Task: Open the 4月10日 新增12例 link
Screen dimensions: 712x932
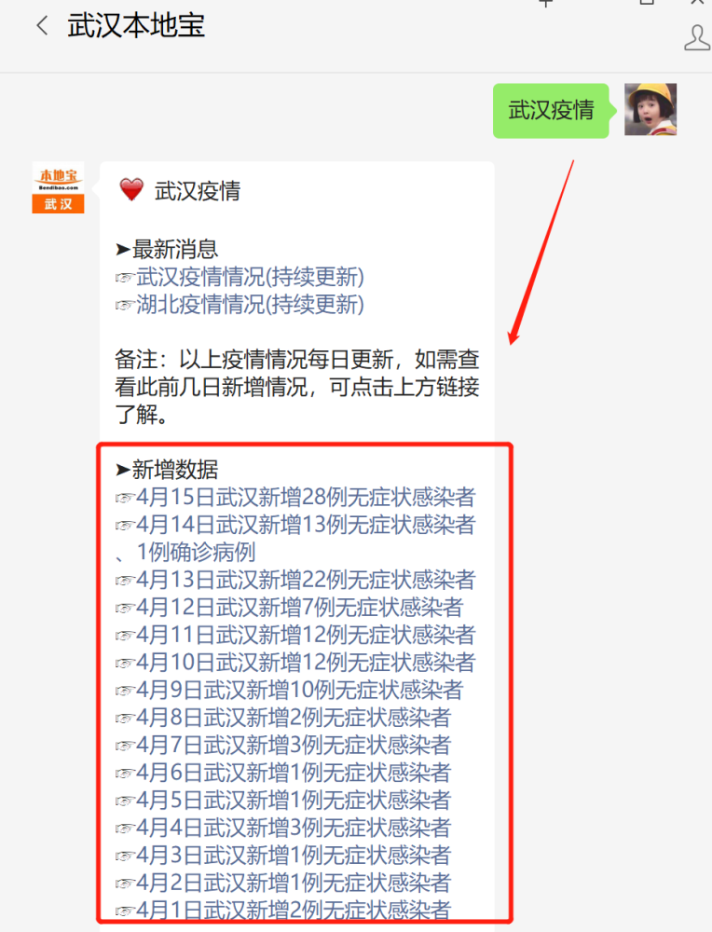Action: click(306, 662)
